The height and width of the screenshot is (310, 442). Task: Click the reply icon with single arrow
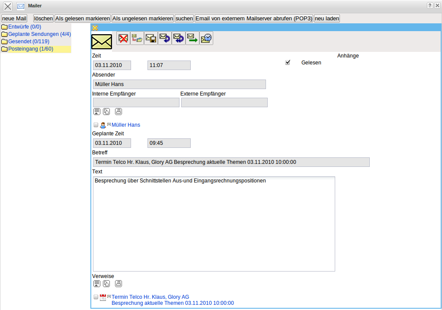(x=165, y=38)
